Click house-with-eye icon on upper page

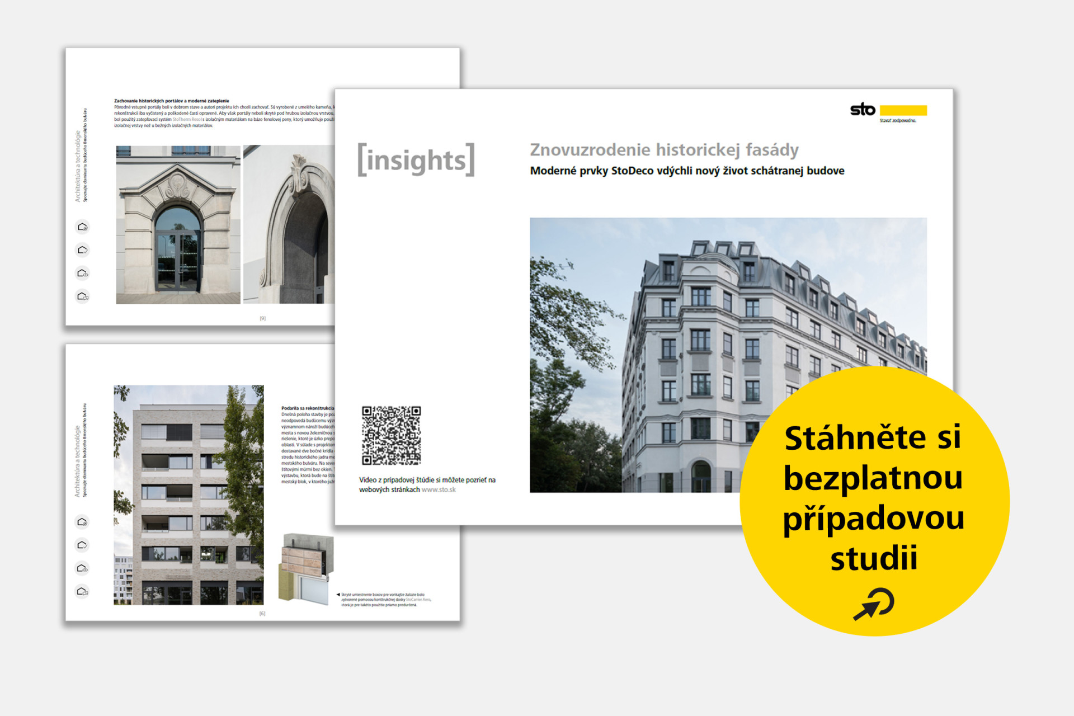click(x=82, y=273)
